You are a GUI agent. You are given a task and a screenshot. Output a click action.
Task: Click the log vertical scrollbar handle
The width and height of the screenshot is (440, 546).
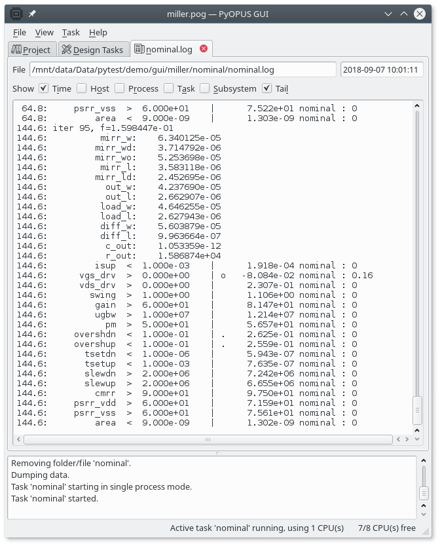417,409
